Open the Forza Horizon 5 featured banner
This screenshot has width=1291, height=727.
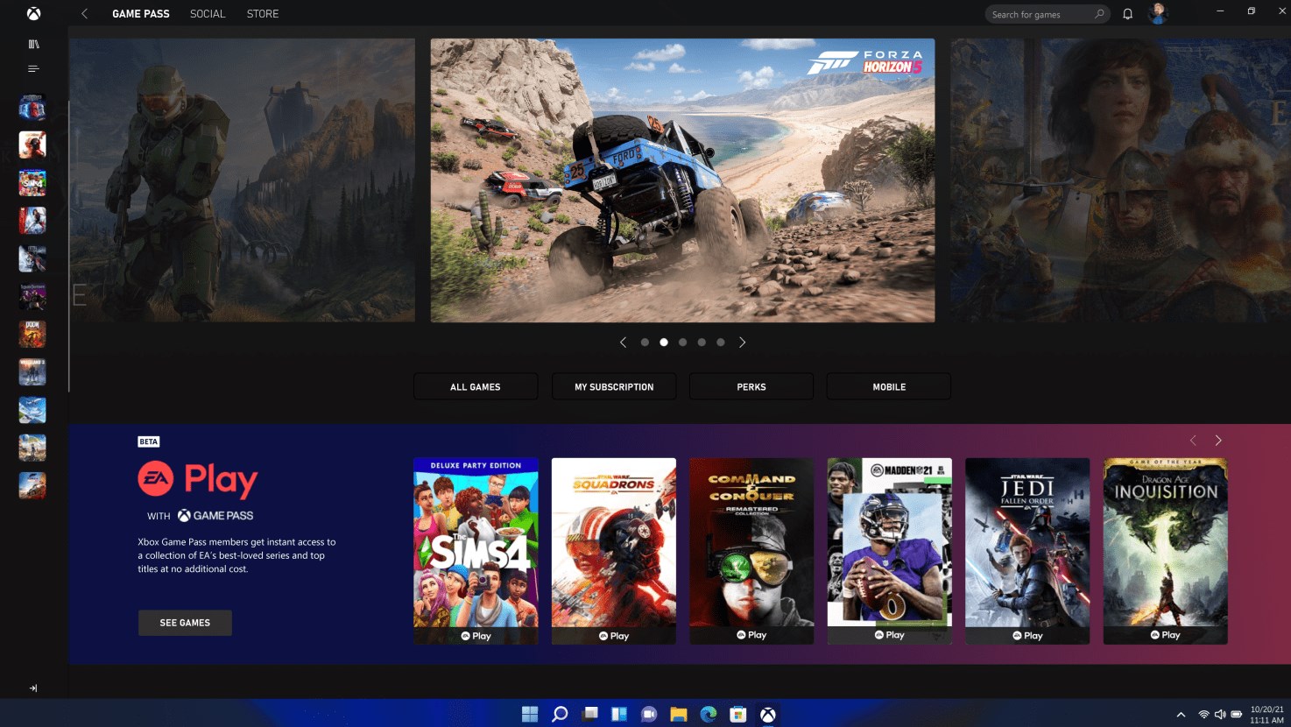(x=682, y=180)
